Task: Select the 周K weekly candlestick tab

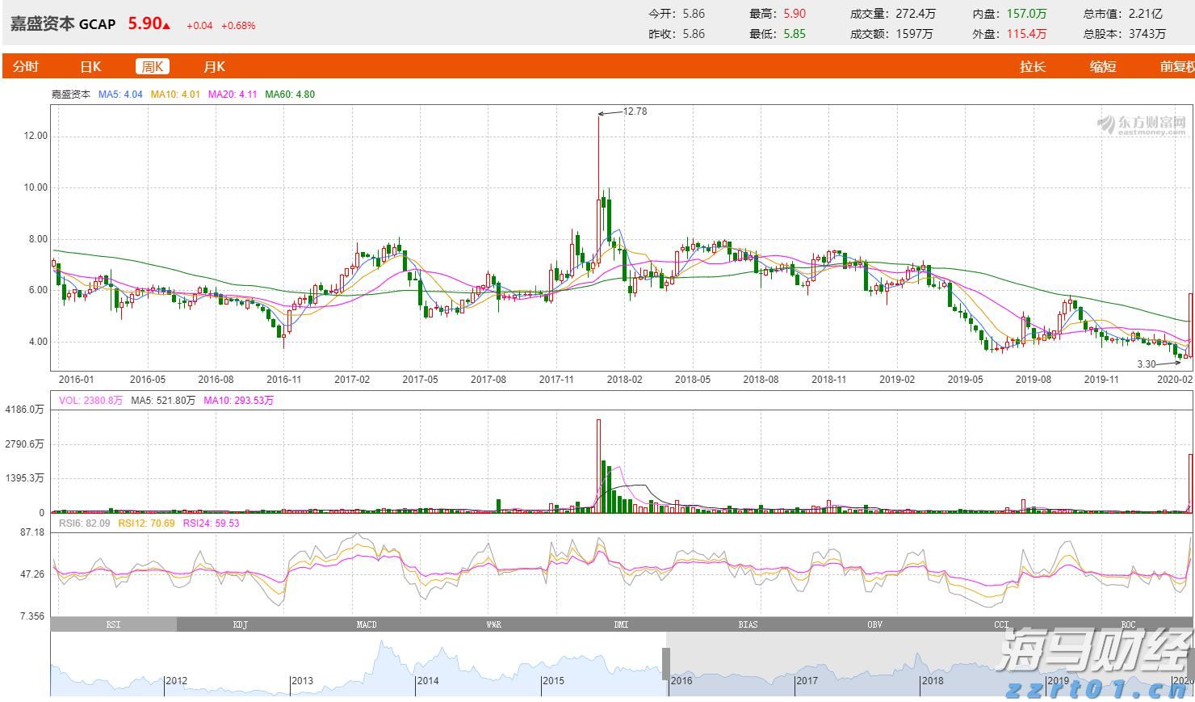Action: 152,66
